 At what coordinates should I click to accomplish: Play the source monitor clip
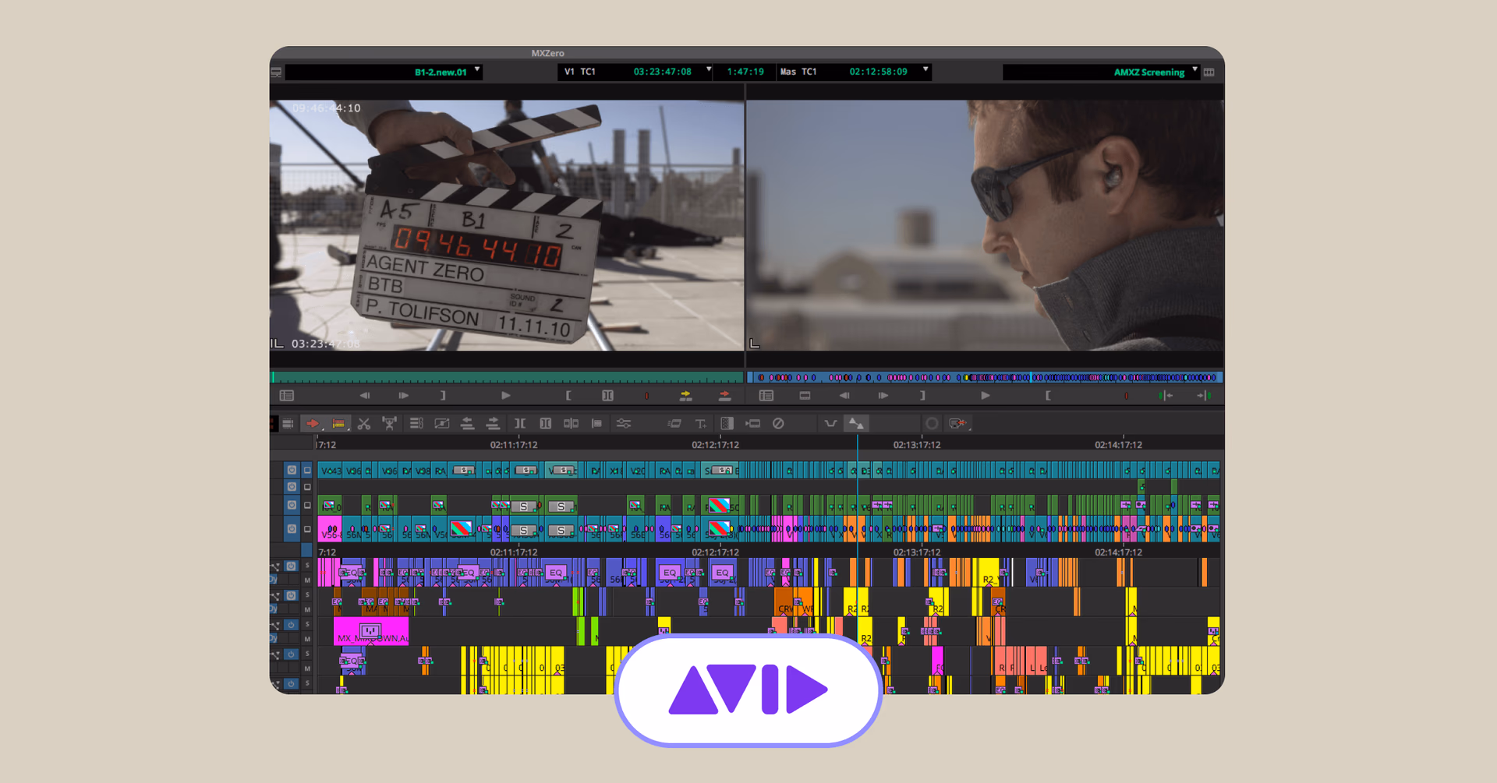[x=505, y=396]
